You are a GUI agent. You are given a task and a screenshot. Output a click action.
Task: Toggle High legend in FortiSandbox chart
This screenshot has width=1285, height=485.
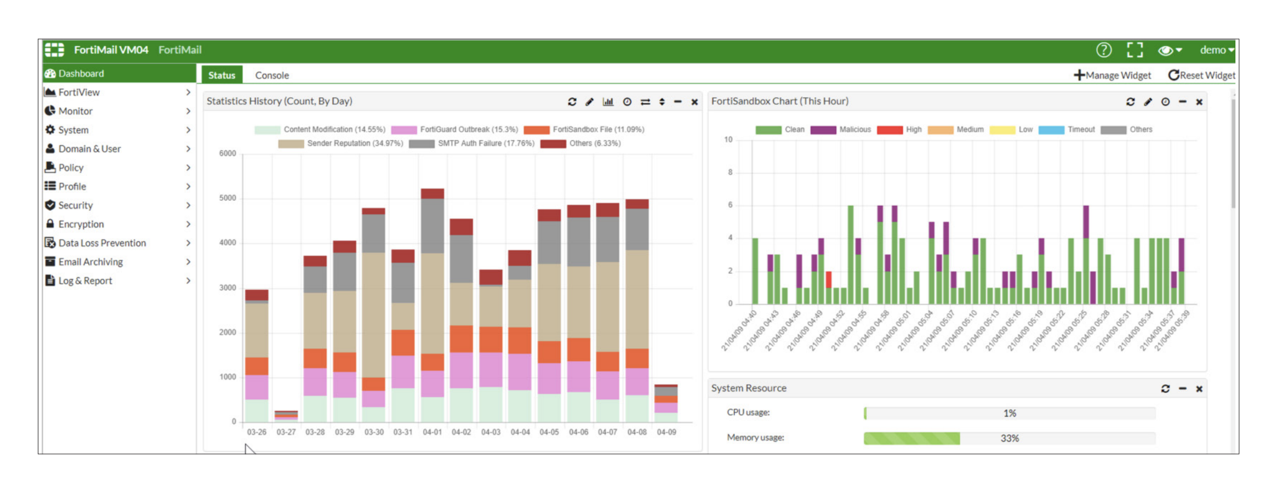[x=899, y=130]
